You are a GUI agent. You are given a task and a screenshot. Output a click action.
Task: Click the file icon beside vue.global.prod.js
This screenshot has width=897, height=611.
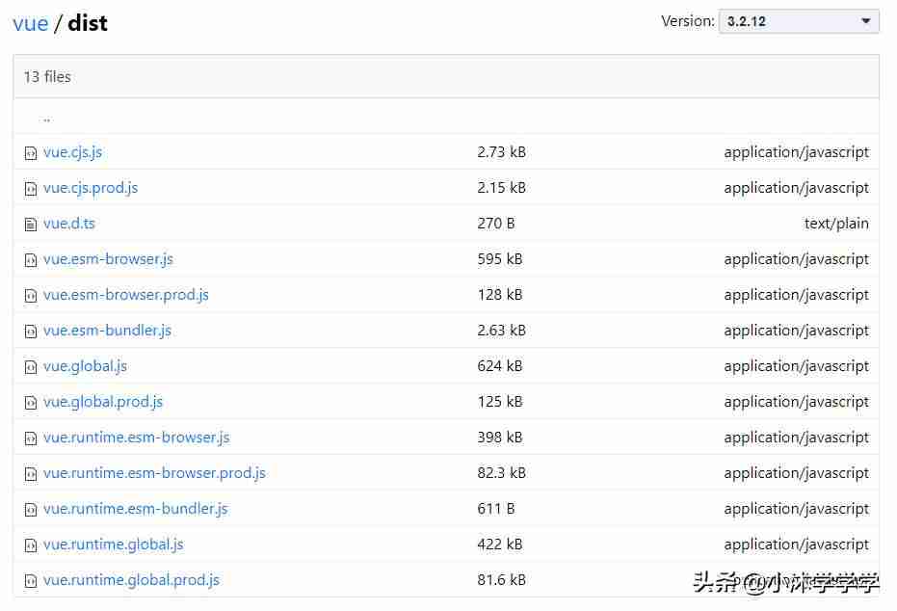point(30,403)
